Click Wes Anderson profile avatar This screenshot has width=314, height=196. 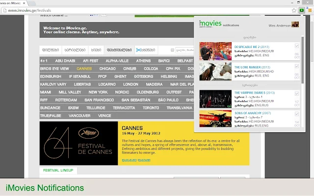coord(295,24)
